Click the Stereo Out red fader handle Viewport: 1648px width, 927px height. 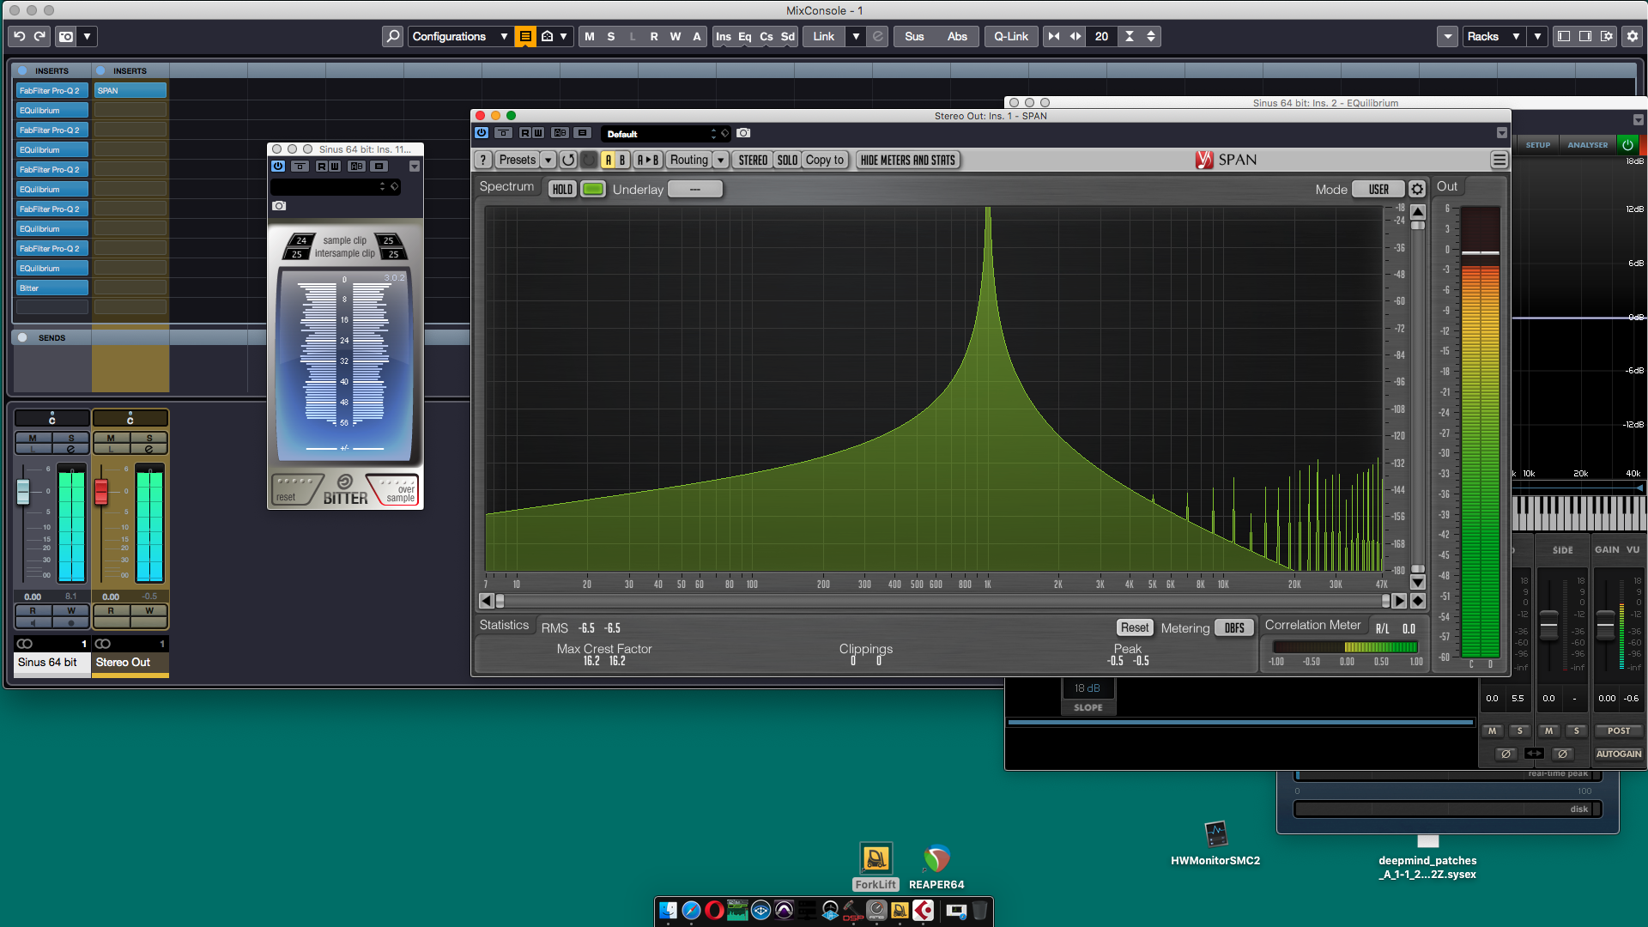(101, 491)
